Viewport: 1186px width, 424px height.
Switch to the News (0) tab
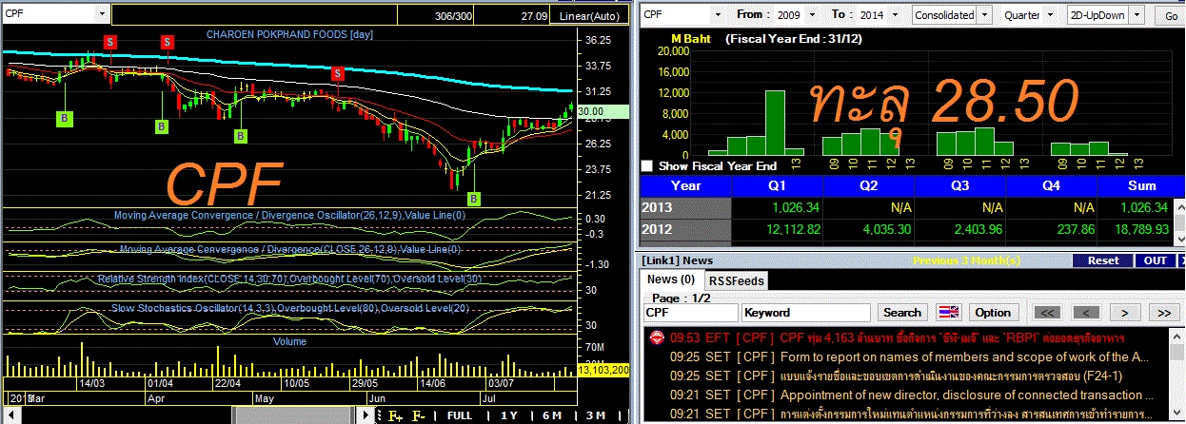click(671, 279)
